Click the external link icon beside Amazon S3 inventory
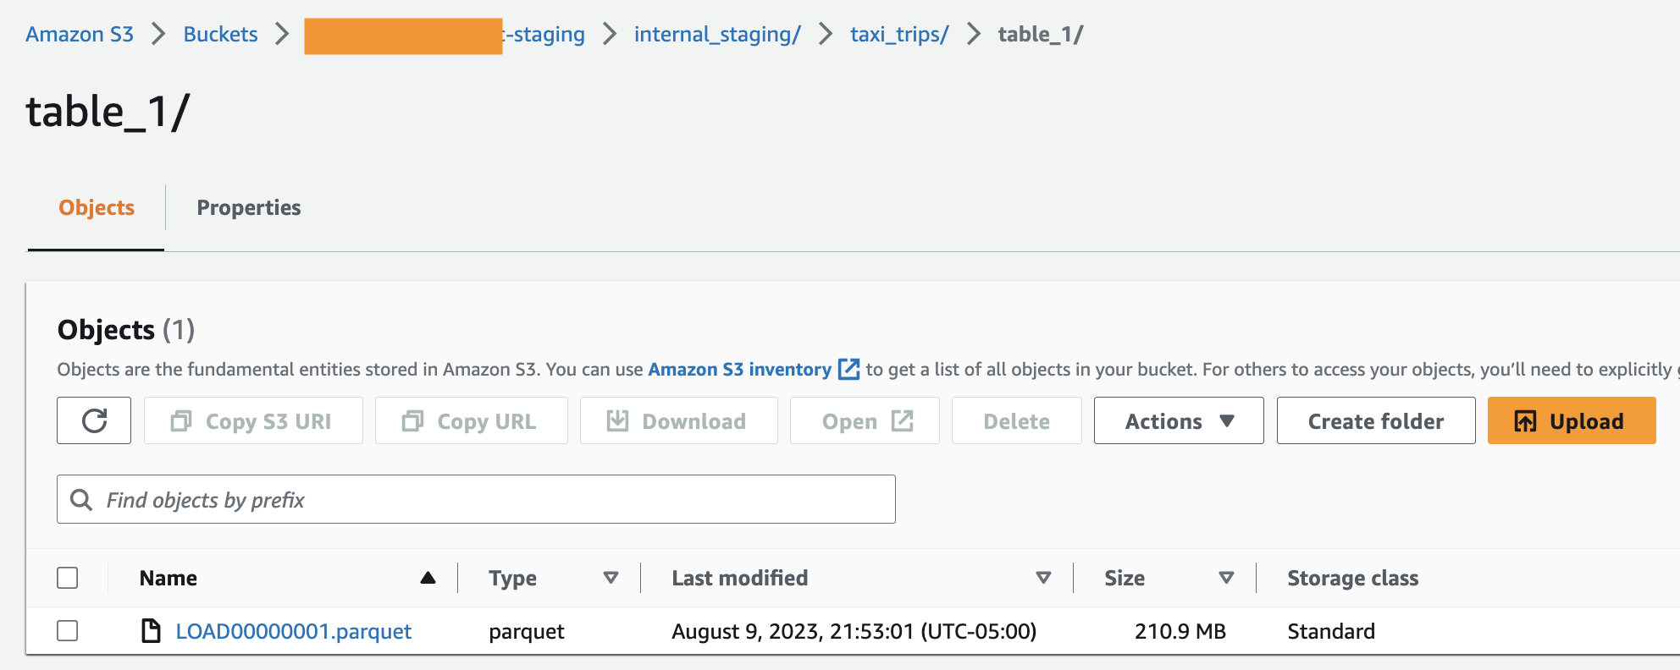1680x670 pixels. click(x=848, y=370)
